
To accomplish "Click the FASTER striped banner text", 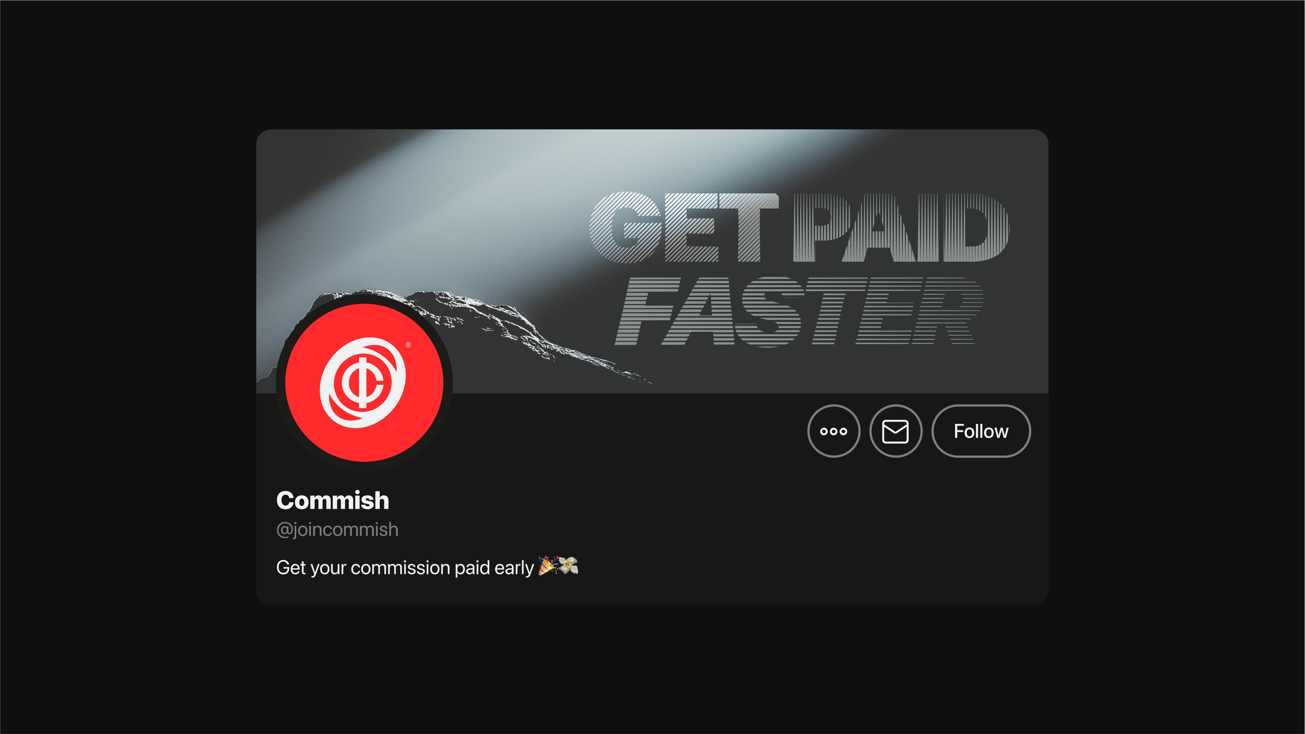I will pos(799,311).
